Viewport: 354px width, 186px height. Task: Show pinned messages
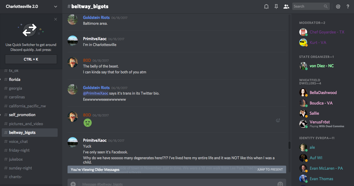(x=276, y=6)
